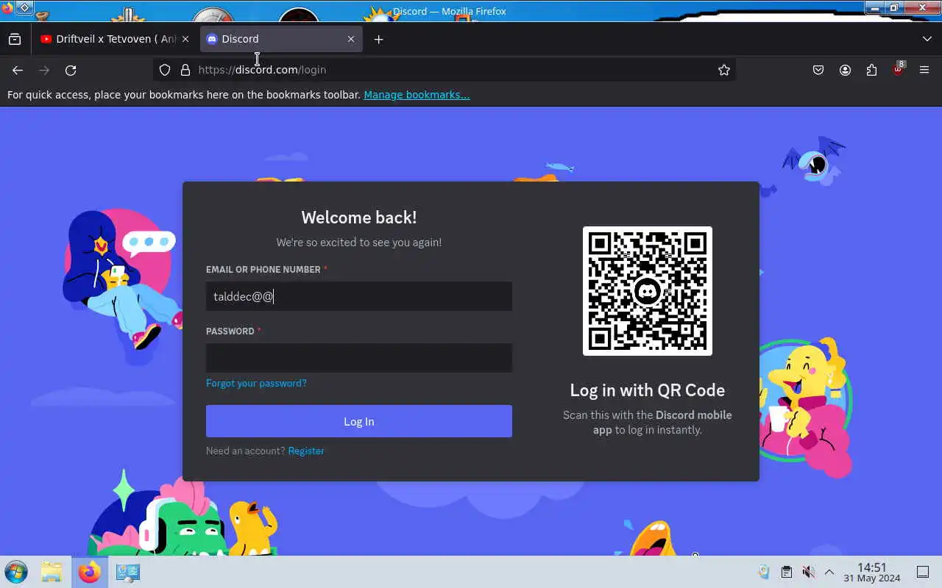This screenshot has height=588, width=942.
Task: Click the uBlock extension icon with badge
Action: click(x=898, y=69)
